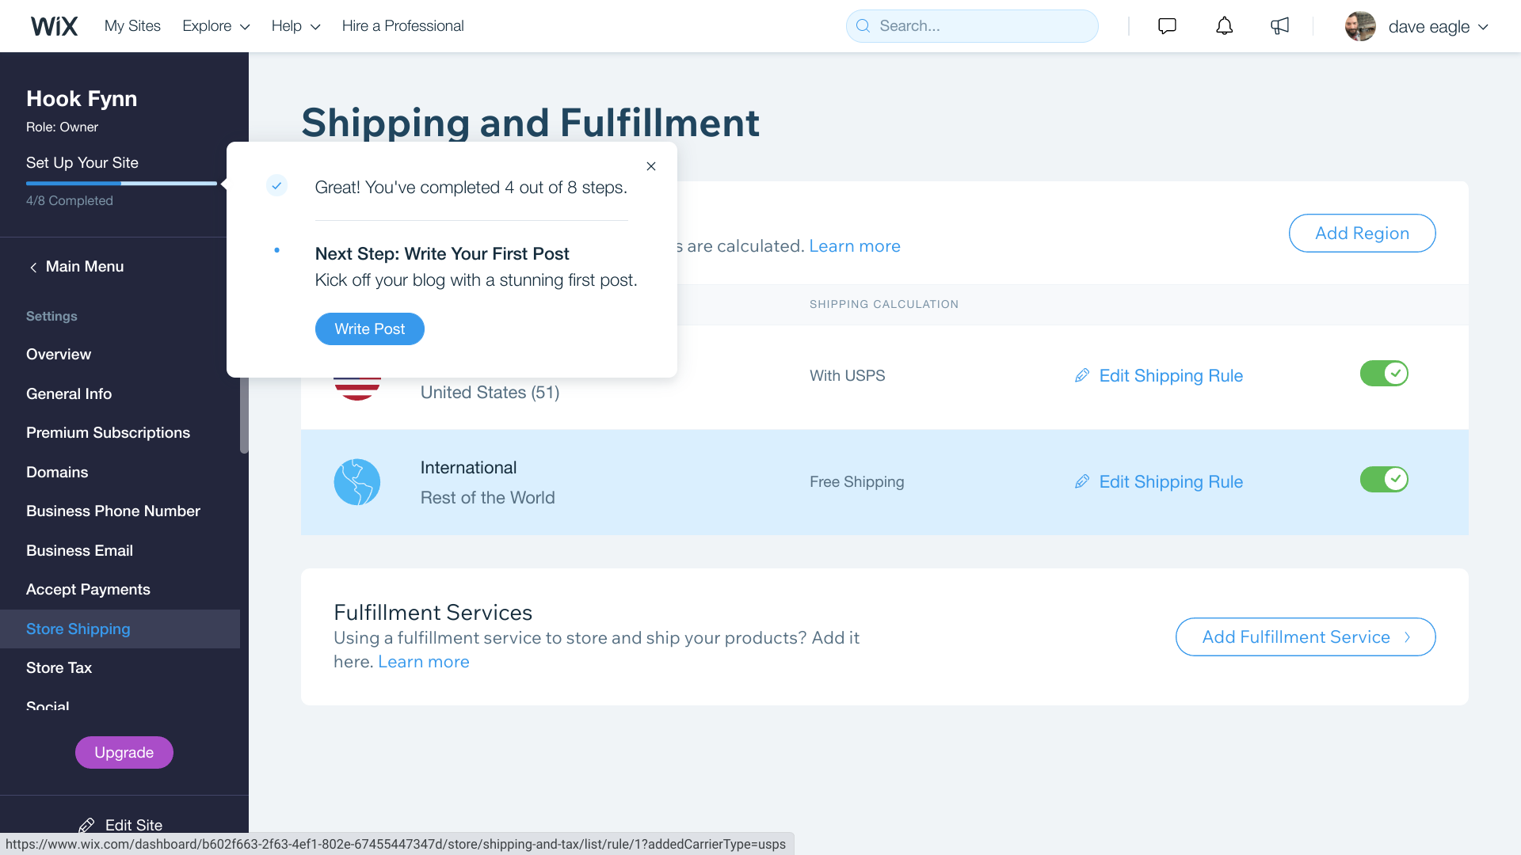Click the Learn more link for fulfillment
The width and height of the screenshot is (1521, 855).
423,661
